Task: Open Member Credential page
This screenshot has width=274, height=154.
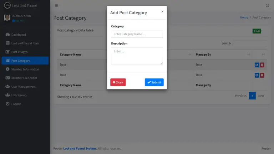Action: tap(25, 78)
